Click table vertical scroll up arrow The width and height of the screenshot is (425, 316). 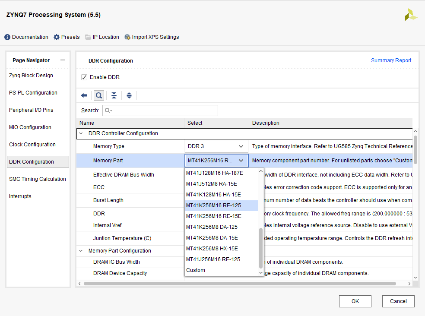click(x=415, y=131)
